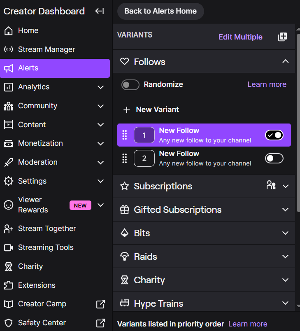The height and width of the screenshot is (331, 300).
Task: Select variant number 2 box
Action: click(144, 159)
